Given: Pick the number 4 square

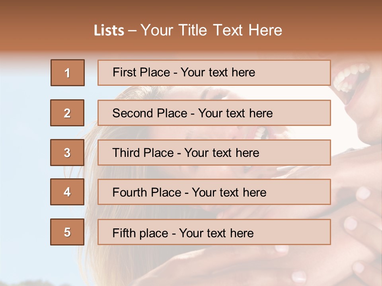Looking at the screenshot, I should 67,192.
